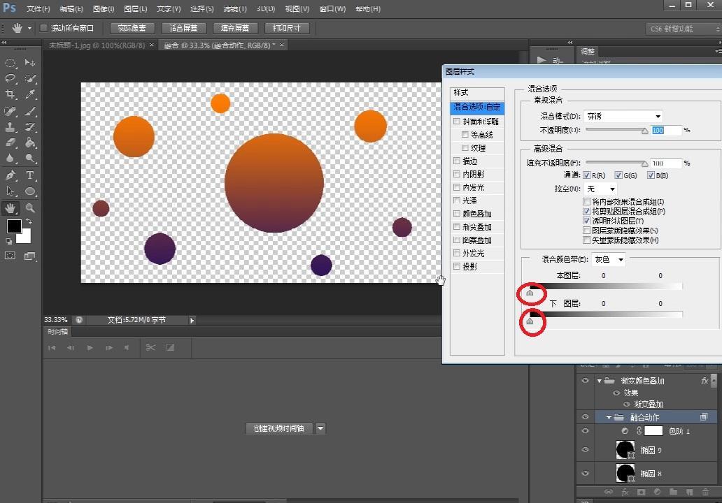The height and width of the screenshot is (503, 722).
Task: Click the timeline scissors split icon
Action: pyautogui.click(x=150, y=347)
